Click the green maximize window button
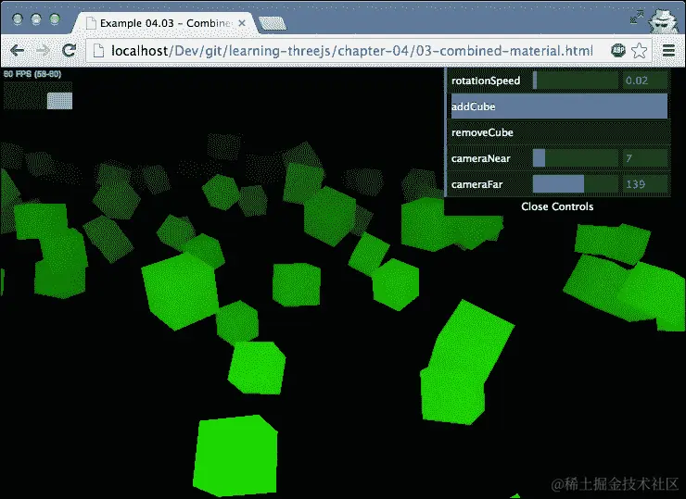The width and height of the screenshot is (686, 499). pos(55,19)
